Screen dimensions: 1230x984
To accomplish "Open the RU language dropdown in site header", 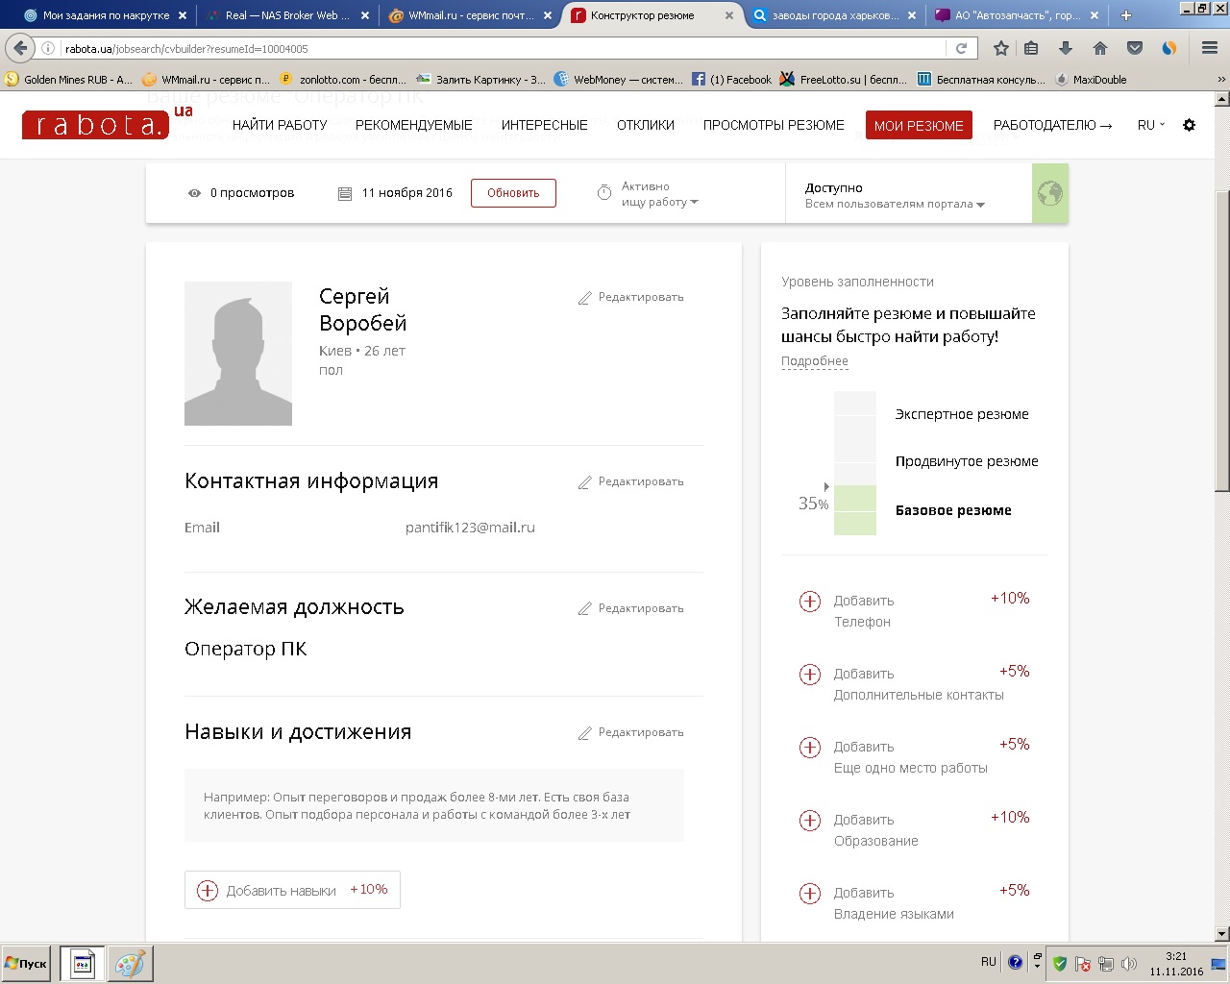I will coord(1150,125).
